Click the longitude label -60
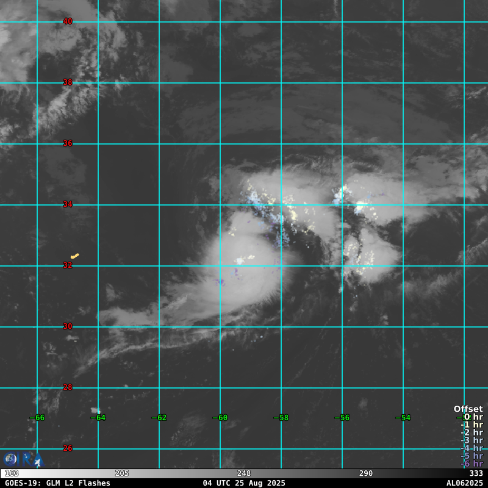 click(220, 418)
